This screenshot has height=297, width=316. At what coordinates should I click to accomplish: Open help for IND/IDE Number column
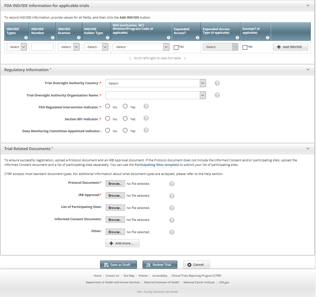click(x=53, y=38)
